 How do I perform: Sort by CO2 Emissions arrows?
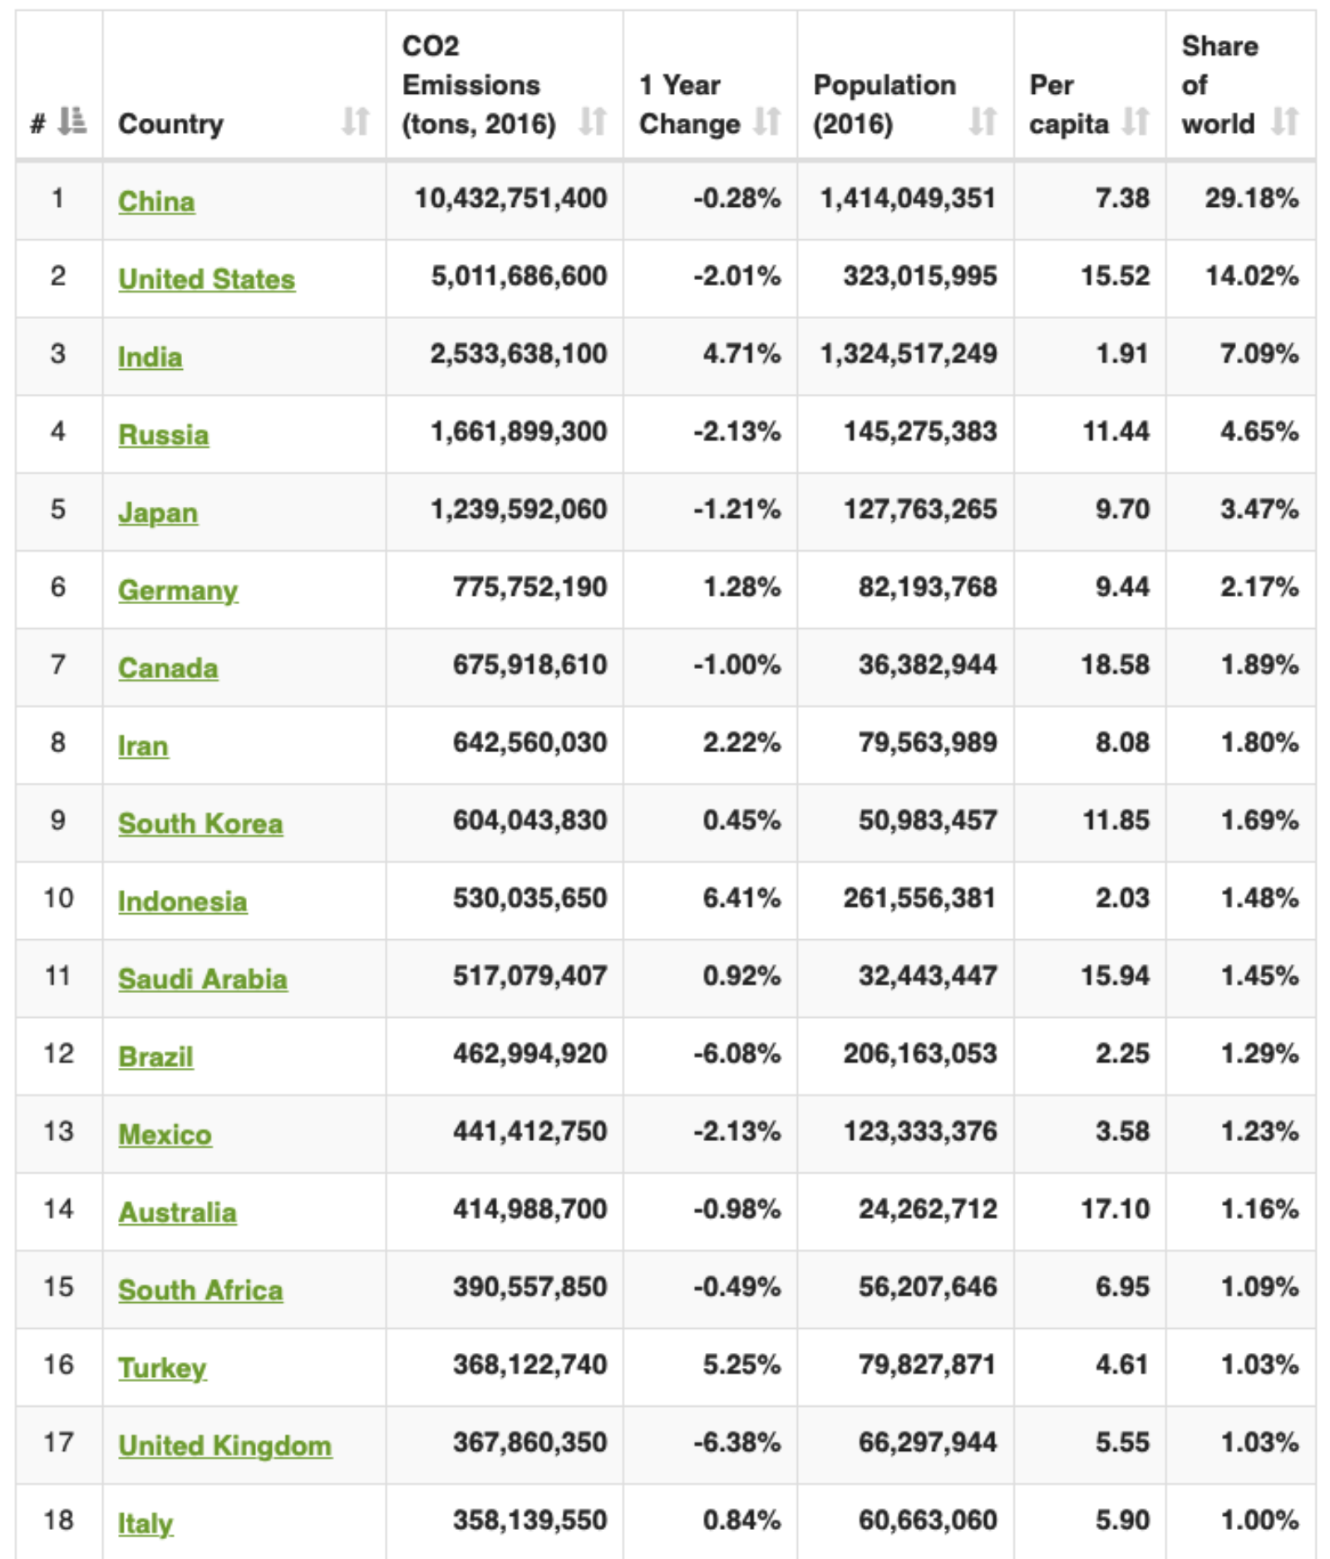click(593, 121)
